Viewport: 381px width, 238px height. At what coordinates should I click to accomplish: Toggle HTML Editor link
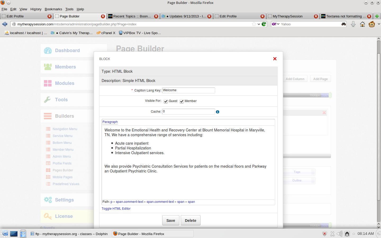pos(116,209)
